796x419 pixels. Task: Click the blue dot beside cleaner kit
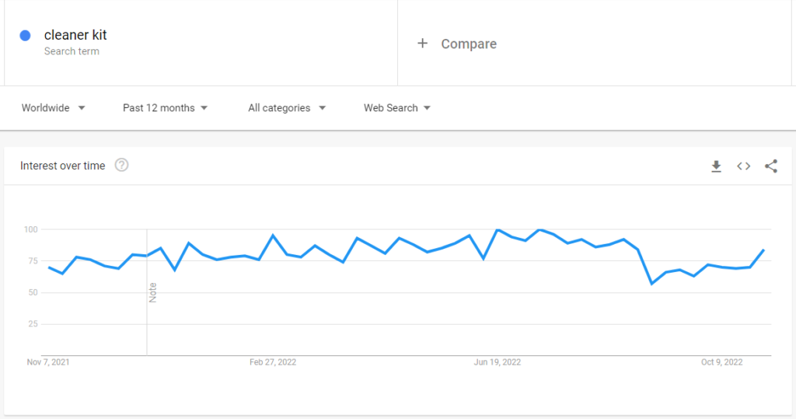26,35
